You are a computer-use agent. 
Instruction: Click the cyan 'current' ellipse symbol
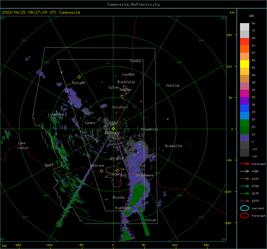point(244,208)
